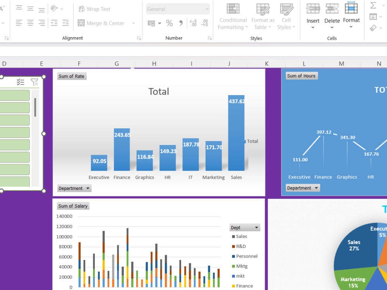The height and width of the screenshot is (290, 387).
Task: Click the IT bar labeled 187.78
Action: click(x=190, y=155)
